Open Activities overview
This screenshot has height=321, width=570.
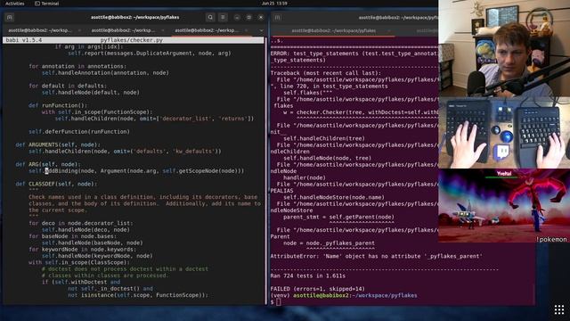(14, 4)
